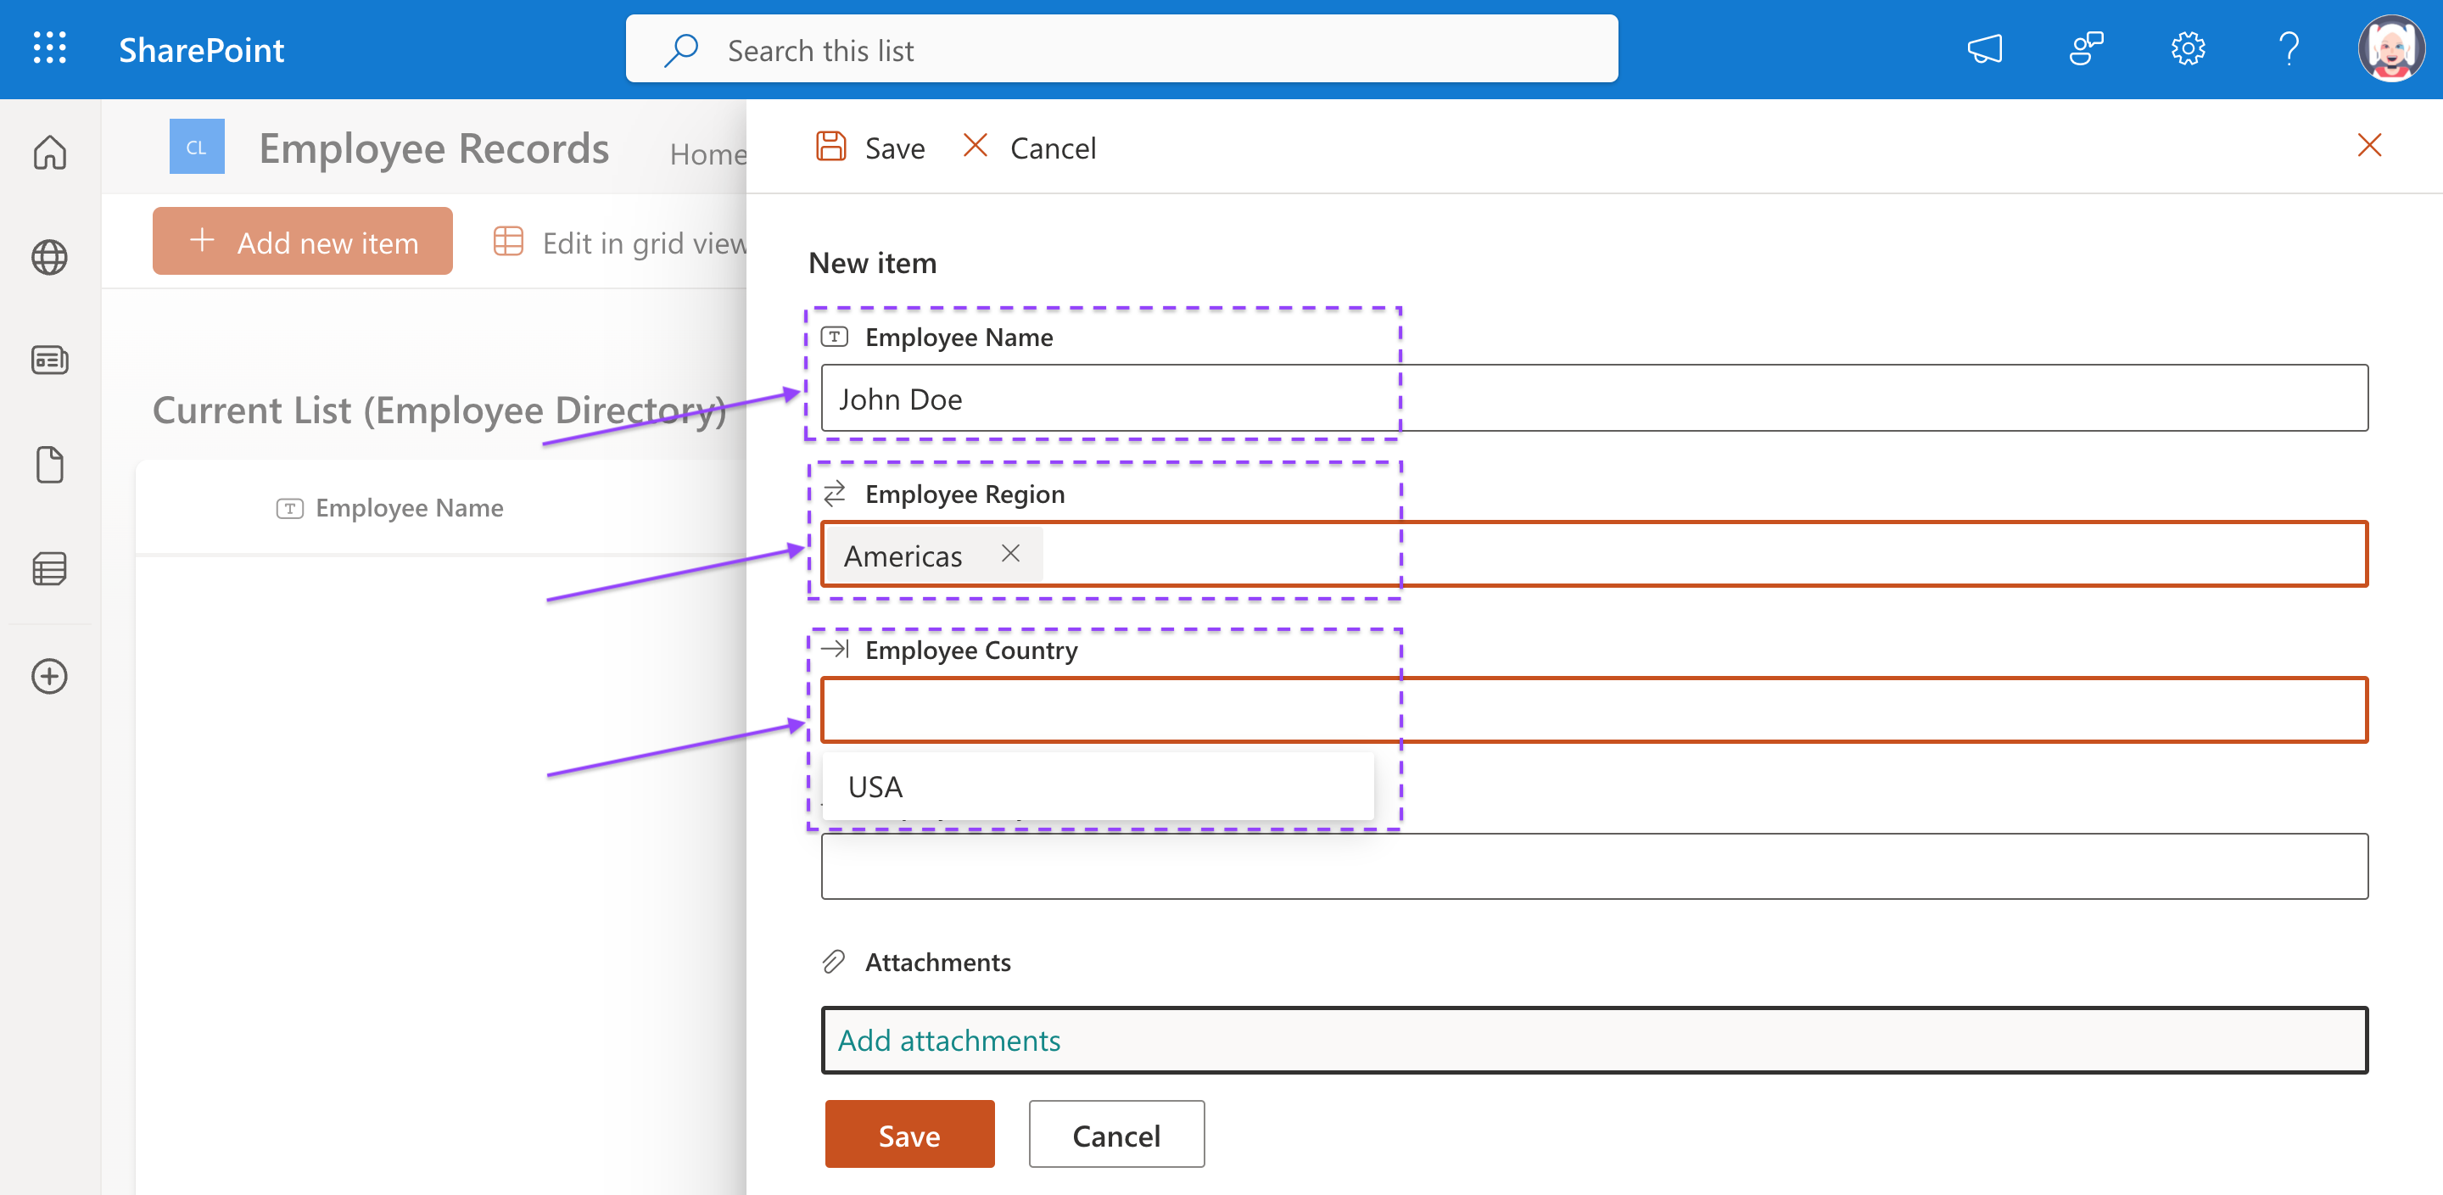Open the user profile avatar

[x=2390, y=48]
